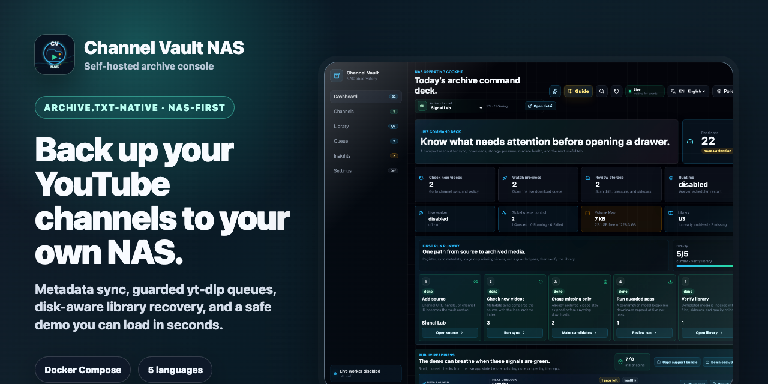
Task: Click the Open library button
Action: click(707, 332)
